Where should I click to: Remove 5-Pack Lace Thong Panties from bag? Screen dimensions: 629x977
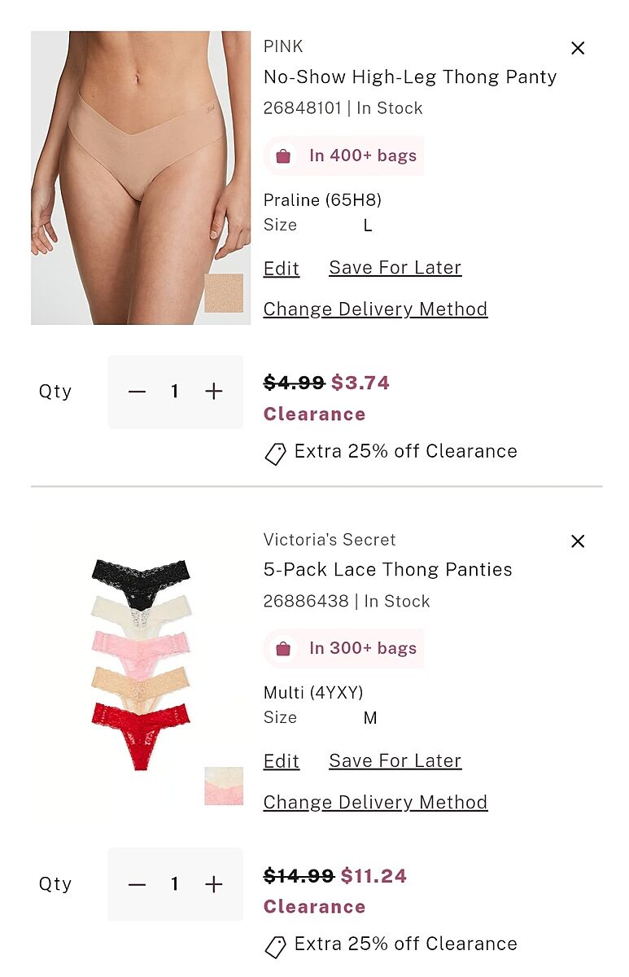point(578,541)
